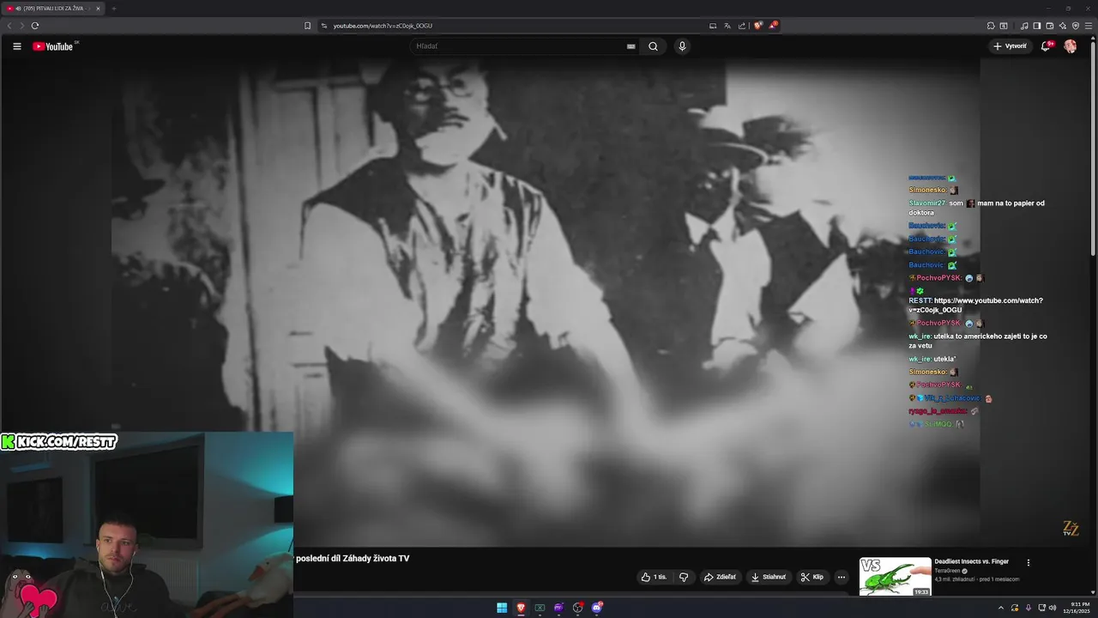
Task: Open Brave VPN shield icon
Action: 1076,26
